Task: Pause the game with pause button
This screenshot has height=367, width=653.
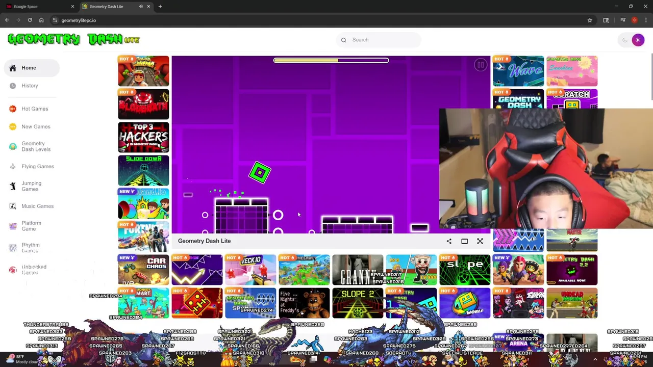Action: tap(480, 65)
